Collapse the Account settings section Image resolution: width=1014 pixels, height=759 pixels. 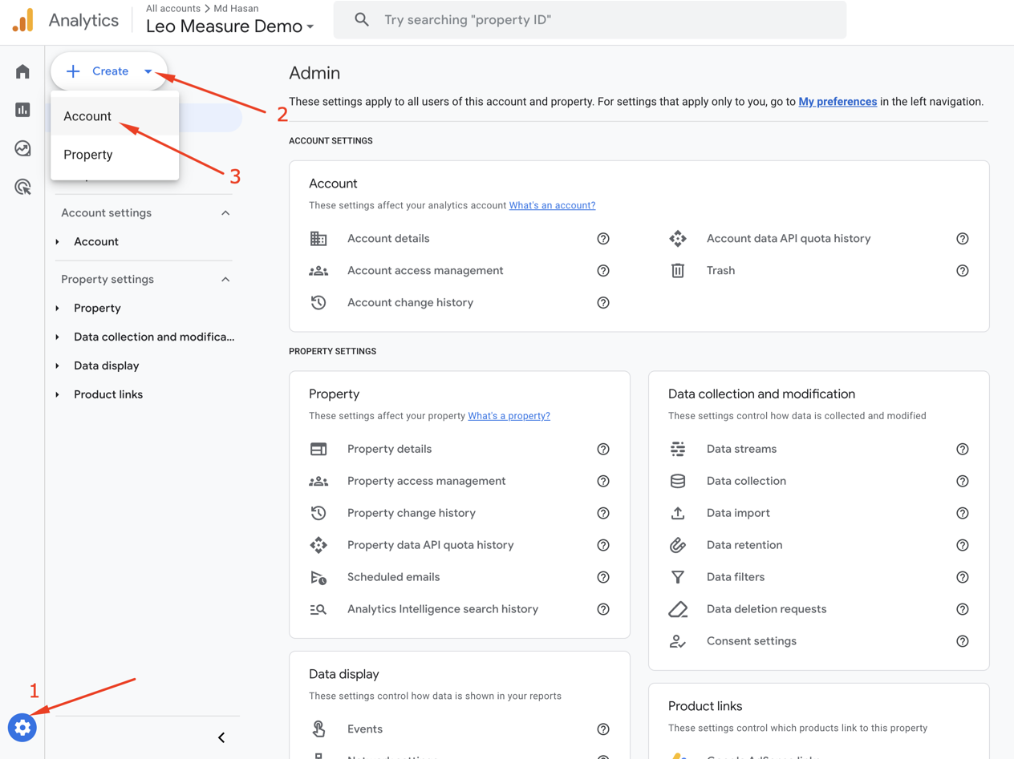(x=225, y=213)
